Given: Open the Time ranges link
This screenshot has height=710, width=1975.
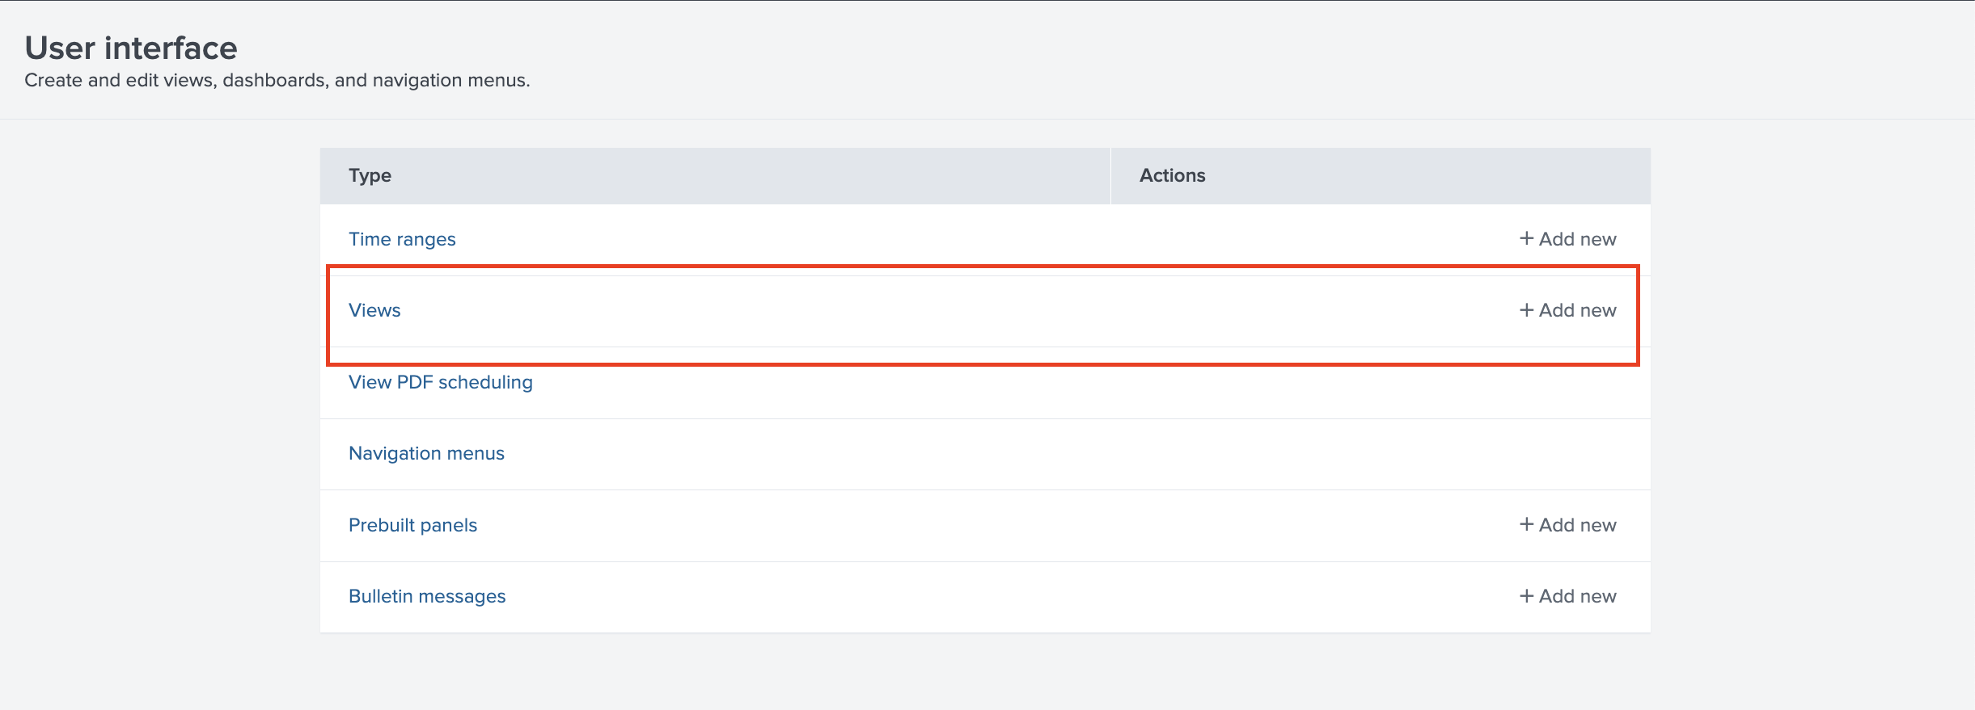Looking at the screenshot, I should [x=402, y=239].
